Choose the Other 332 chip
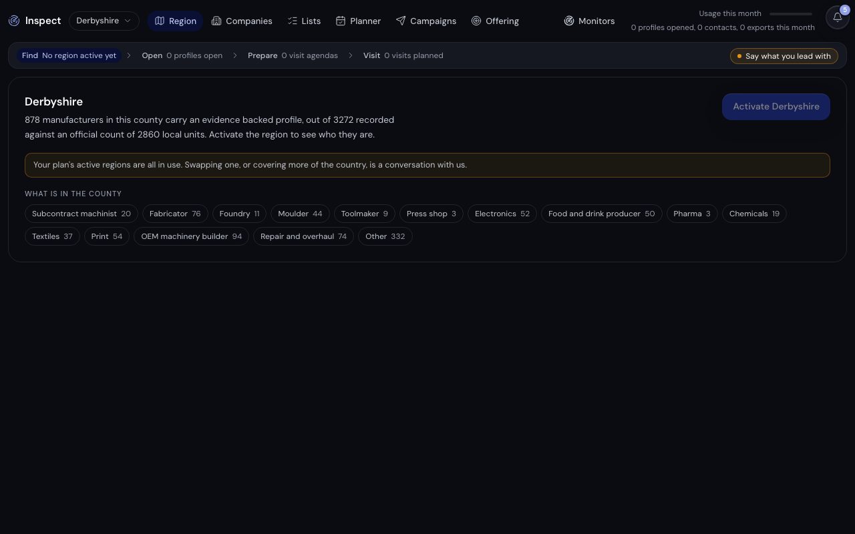The image size is (855, 534). pos(385,236)
